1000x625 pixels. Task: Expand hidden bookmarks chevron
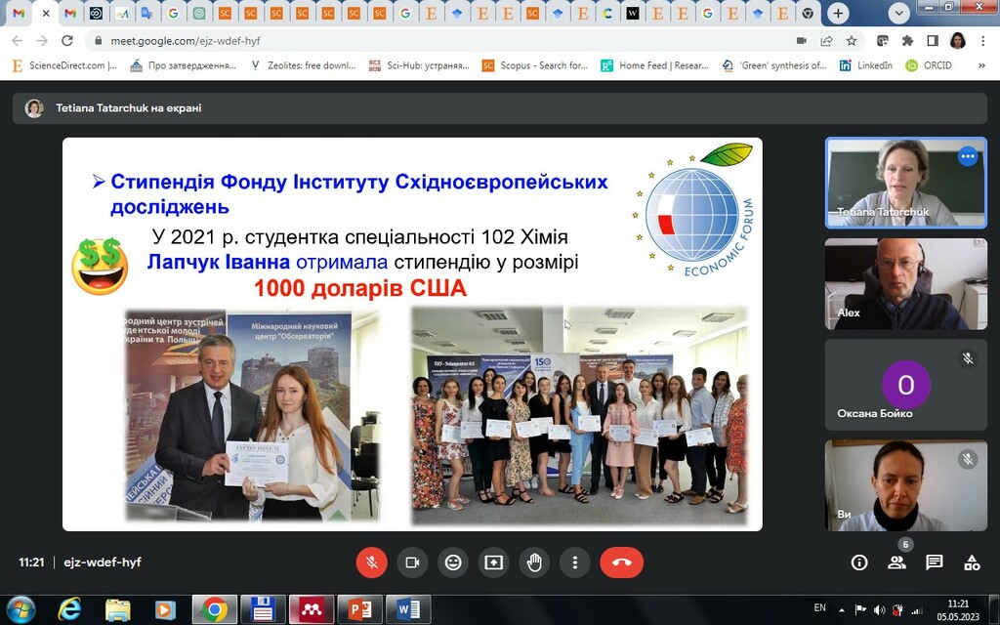(x=981, y=65)
